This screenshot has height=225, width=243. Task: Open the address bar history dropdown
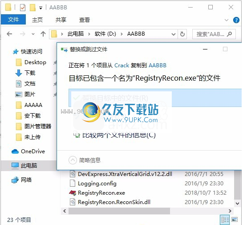click(x=174, y=34)
